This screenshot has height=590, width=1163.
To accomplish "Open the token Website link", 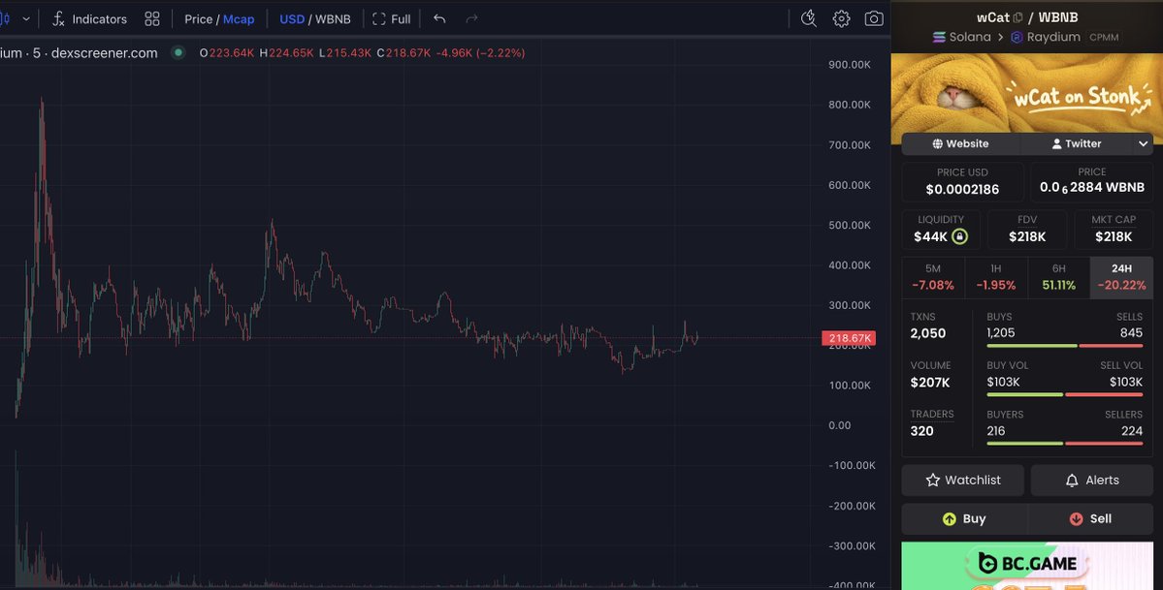I will point(960,143).
